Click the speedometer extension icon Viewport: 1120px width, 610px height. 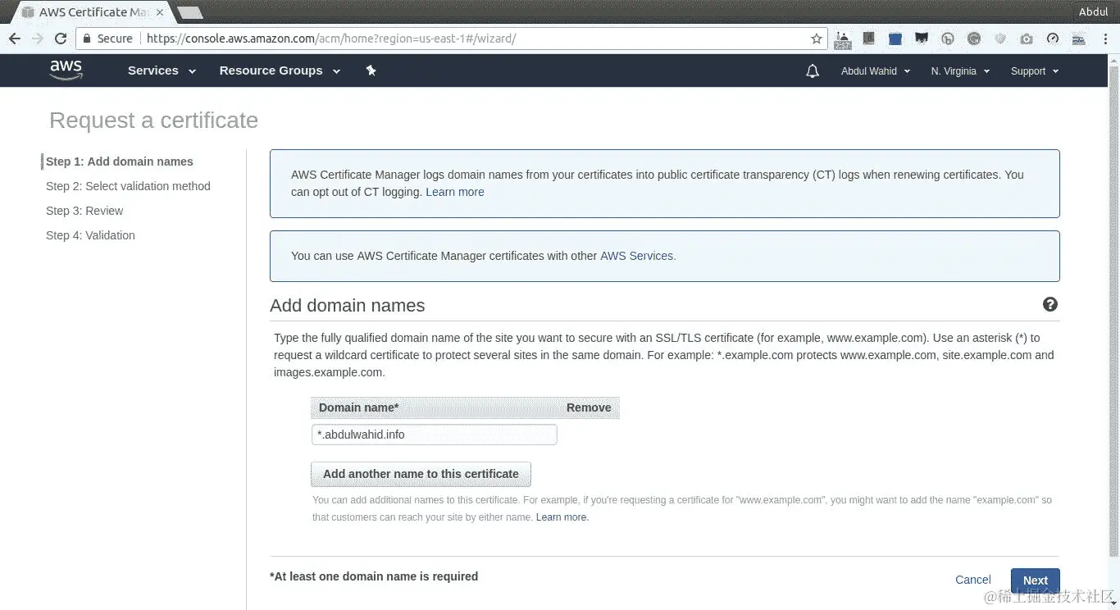[x=1053, y=39]
